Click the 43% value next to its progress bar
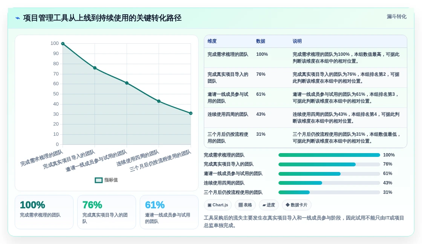The height and width of the screenshot is (244, 422). pyautogui.click(x=388, y=183)
